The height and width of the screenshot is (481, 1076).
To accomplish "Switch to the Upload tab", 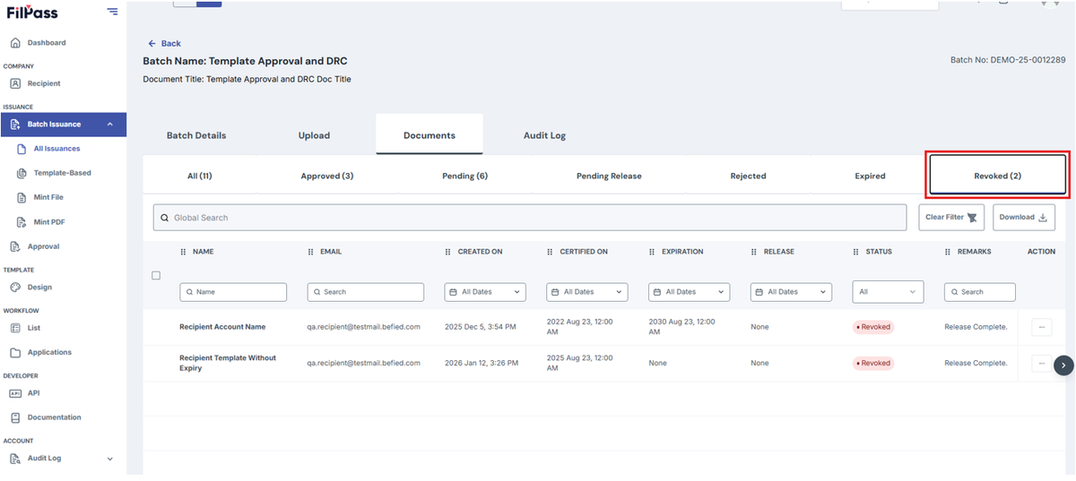I will click(314, 135).
